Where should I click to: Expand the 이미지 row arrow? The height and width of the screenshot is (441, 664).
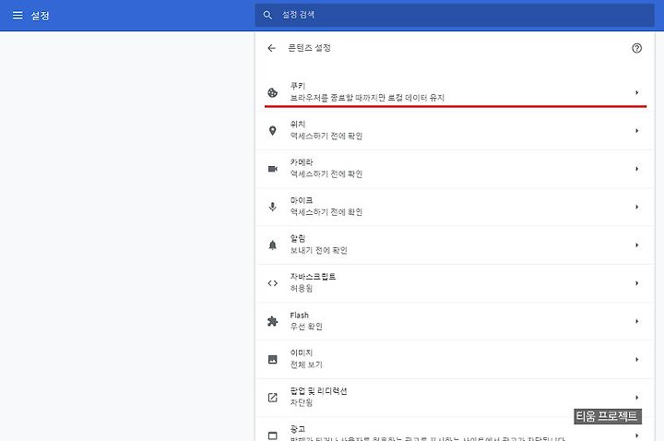point(637,359)
